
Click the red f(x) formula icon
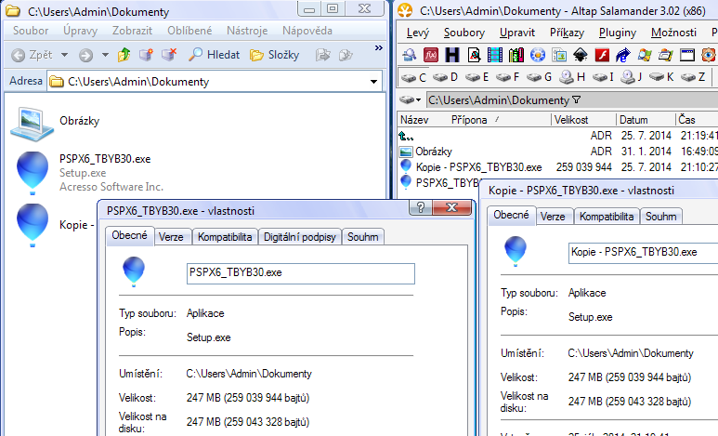pos(431,56)
